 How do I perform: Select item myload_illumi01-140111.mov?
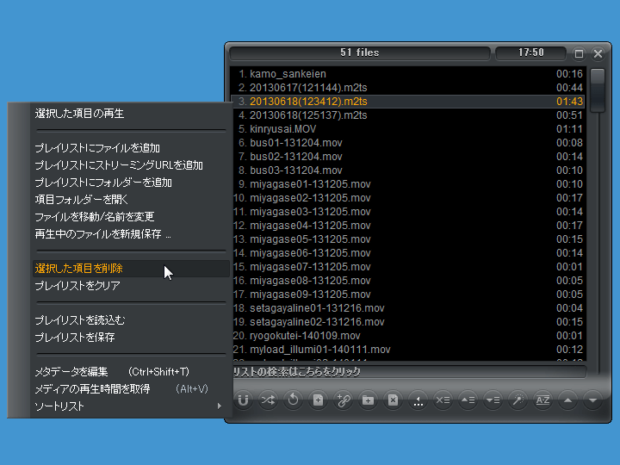click(408, 350)
